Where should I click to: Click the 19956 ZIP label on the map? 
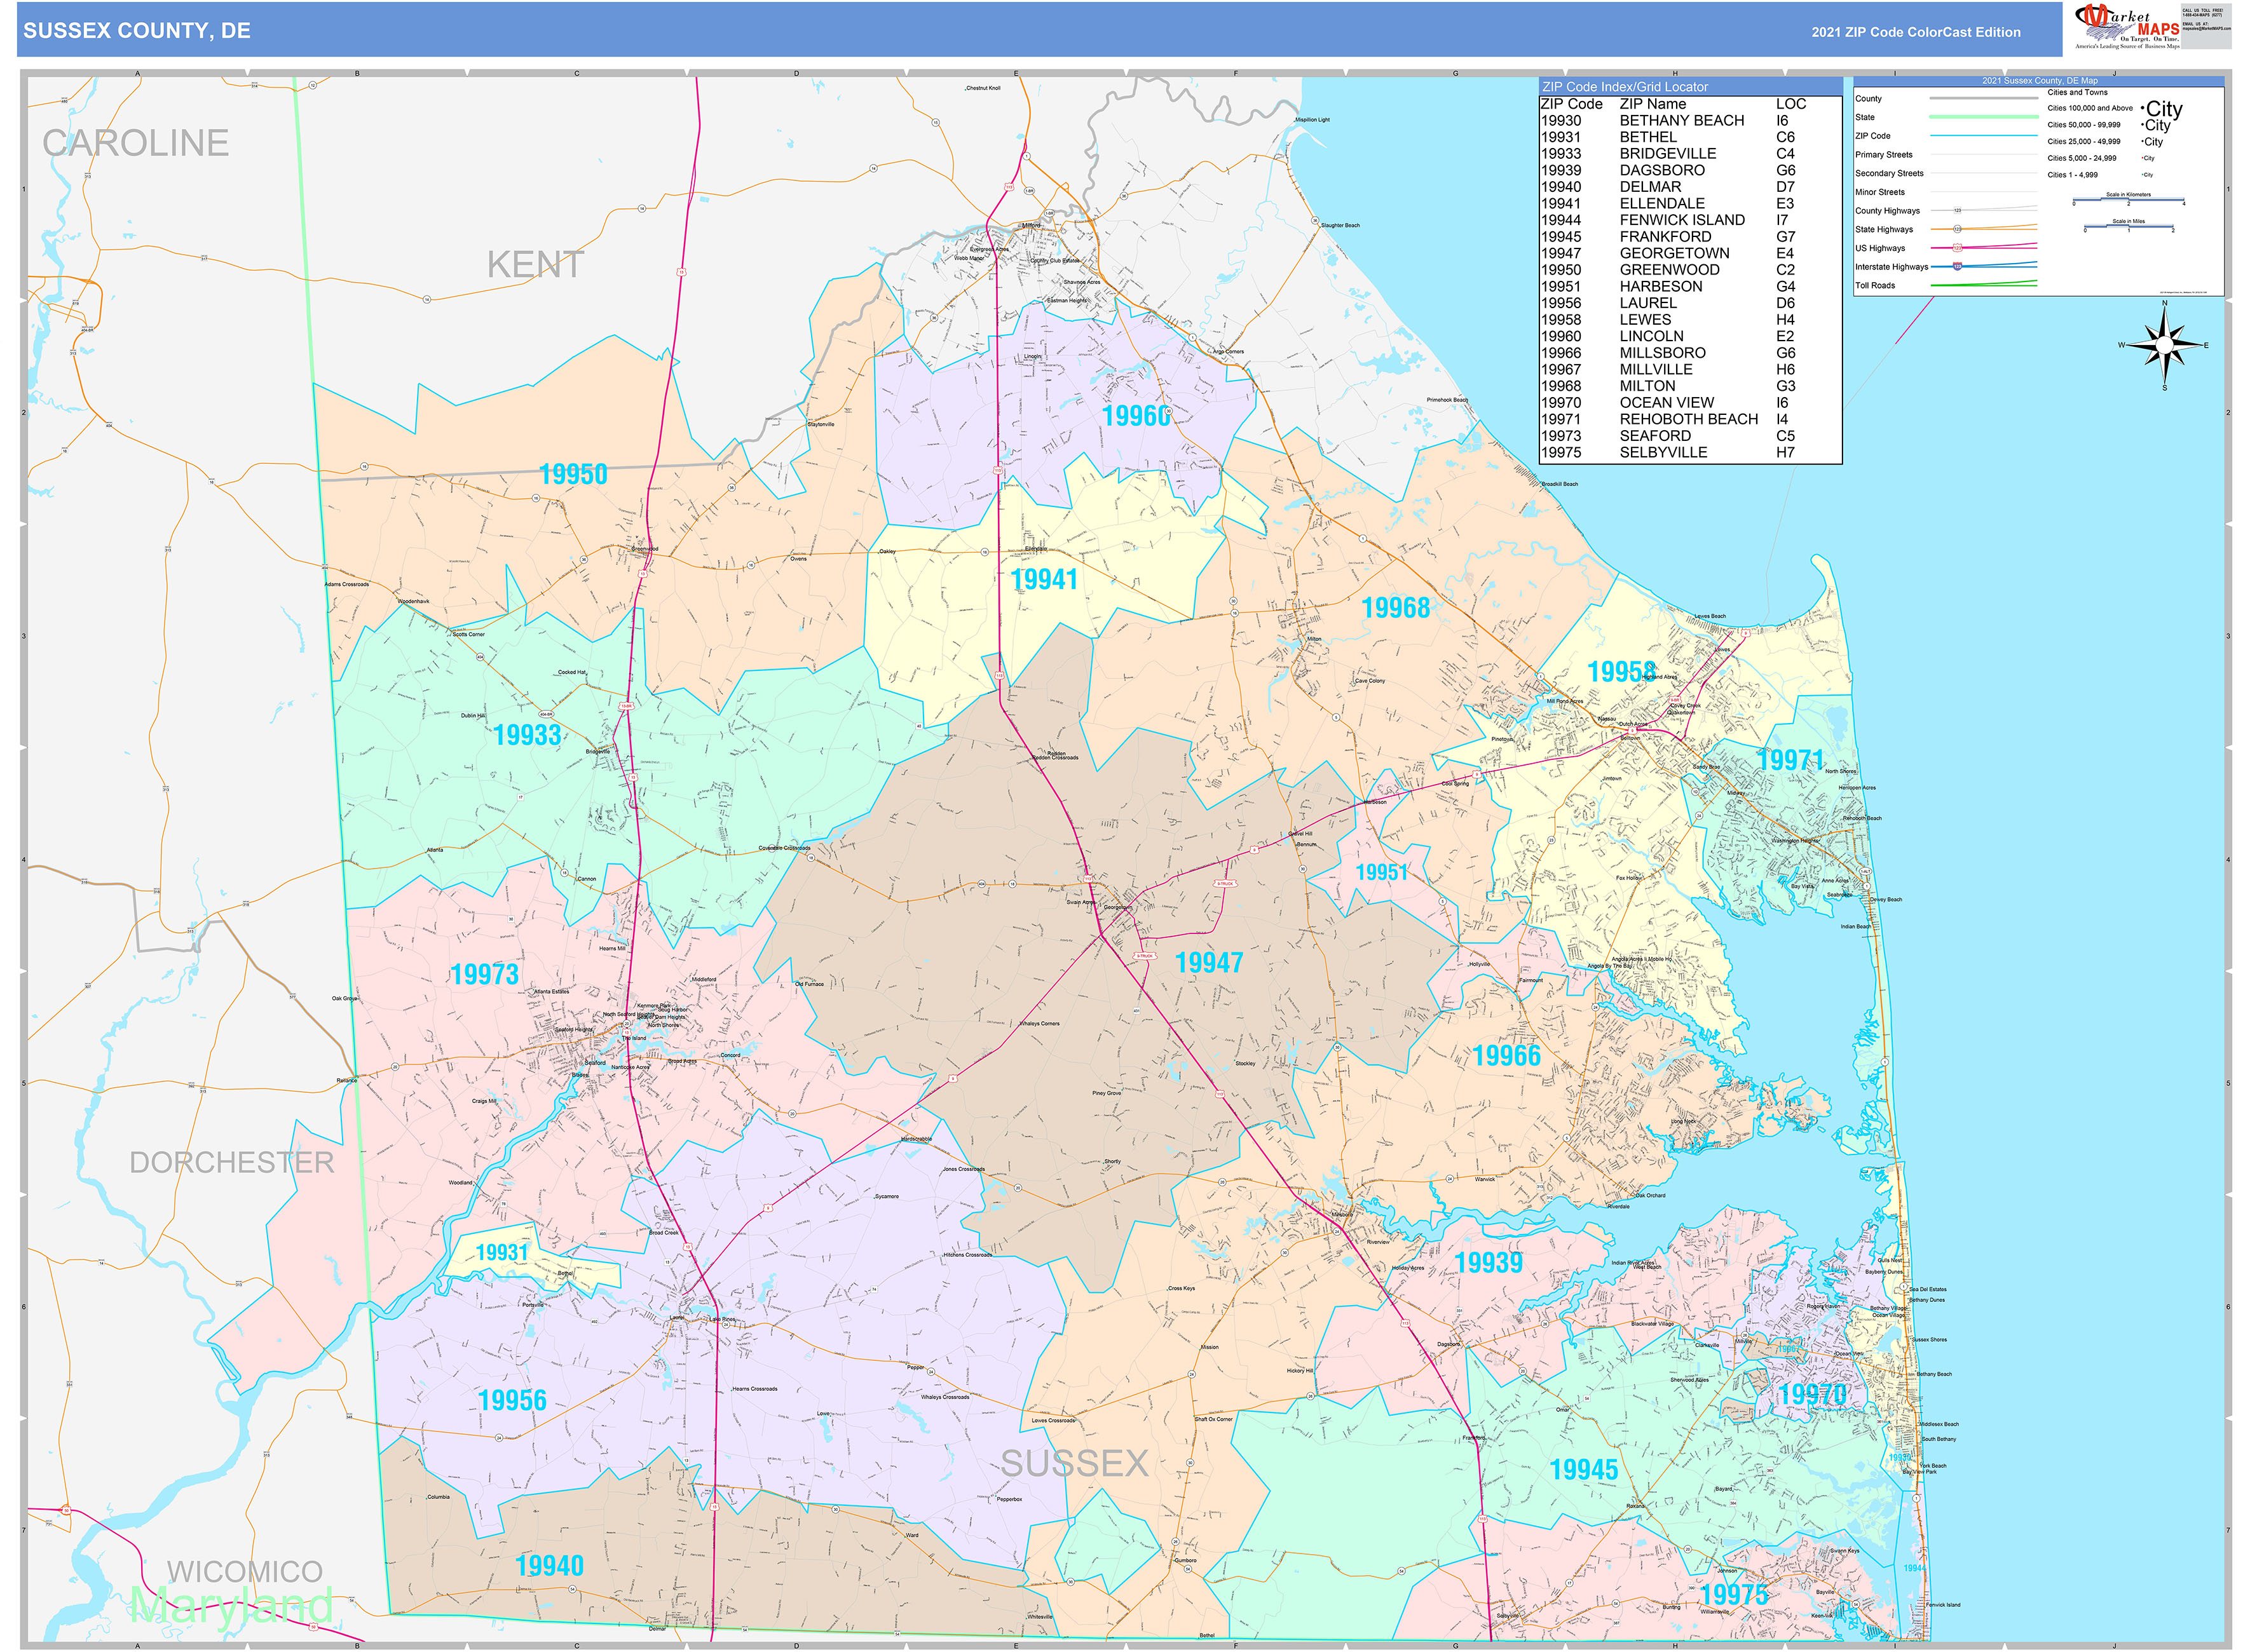(x=512, y=1400)
